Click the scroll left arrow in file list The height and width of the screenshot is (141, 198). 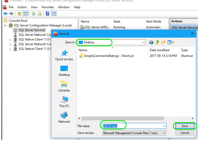pos(79,118)
